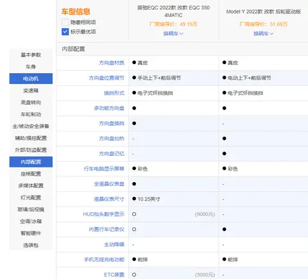Screen dimensions: 308x279
Task: Select 内部配置 highlighted sidebar item
Action: pos(31,162)
